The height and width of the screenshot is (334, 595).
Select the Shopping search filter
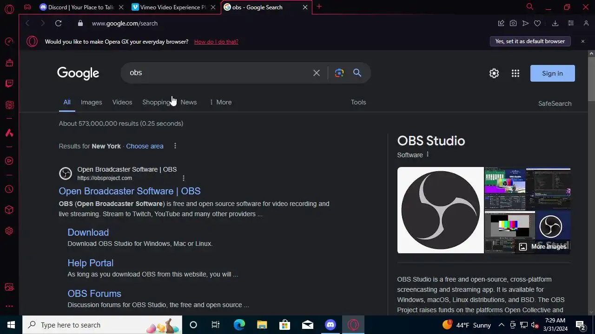[x=157, y=102]
